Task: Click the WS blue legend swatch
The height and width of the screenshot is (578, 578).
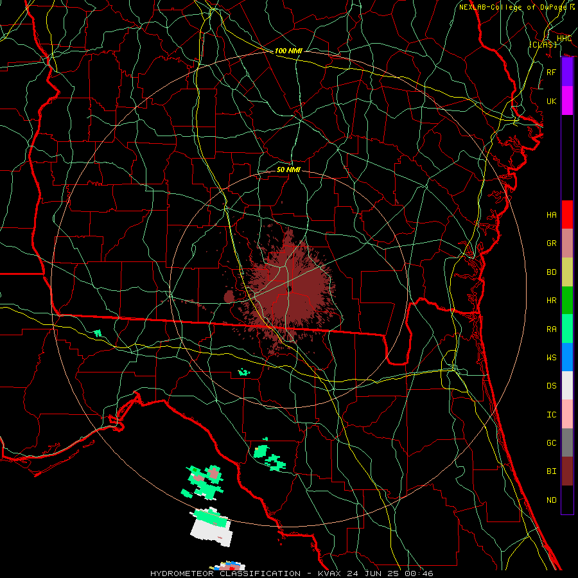Action: [567, 357]
